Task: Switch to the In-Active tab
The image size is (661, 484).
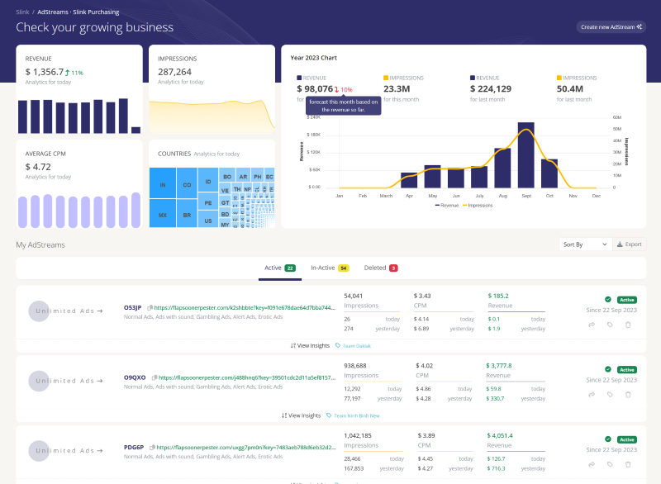Action: pos(323,268)
